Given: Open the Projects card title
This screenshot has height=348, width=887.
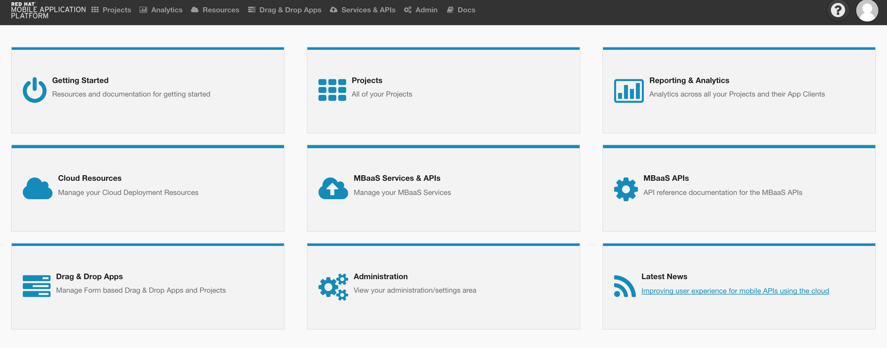Looking at the screenshot, I should point(367,80).
